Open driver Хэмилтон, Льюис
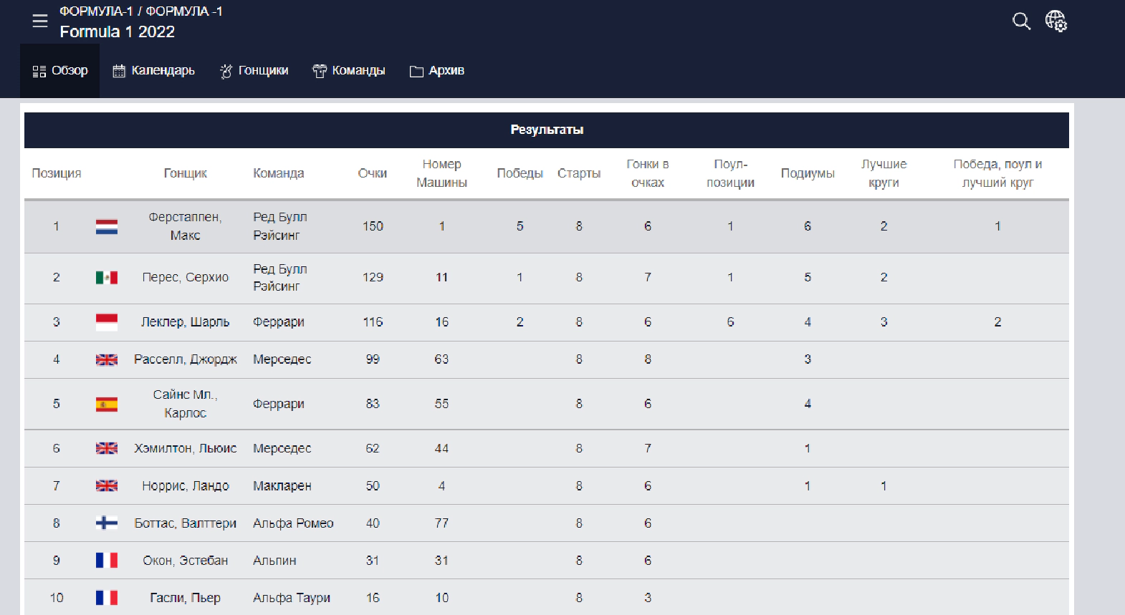 [185, 448]
